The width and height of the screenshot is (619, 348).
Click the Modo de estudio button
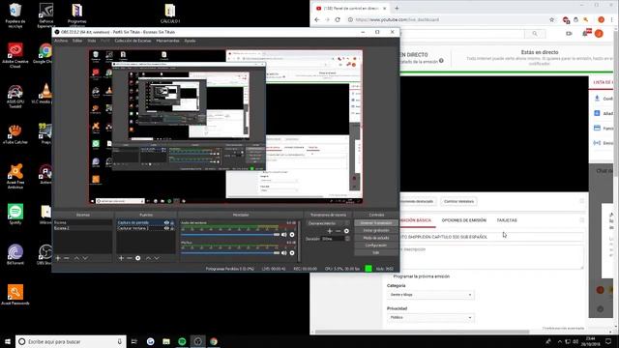coord(376,238)
